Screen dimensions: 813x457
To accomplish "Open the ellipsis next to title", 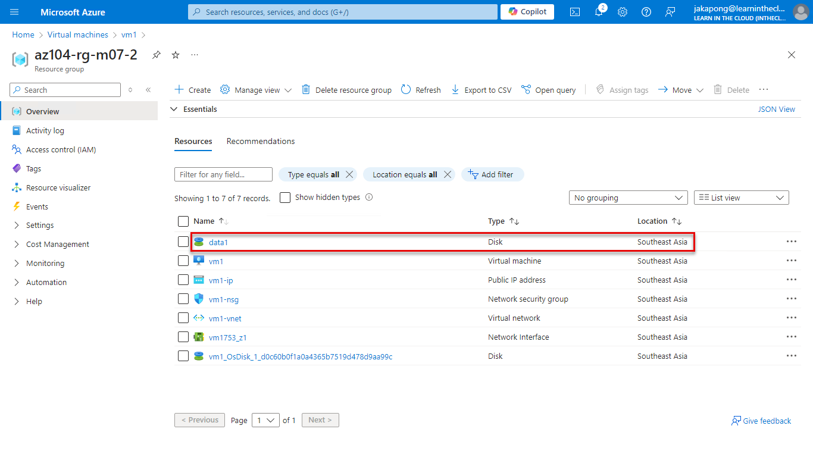I will coord(195,55).
